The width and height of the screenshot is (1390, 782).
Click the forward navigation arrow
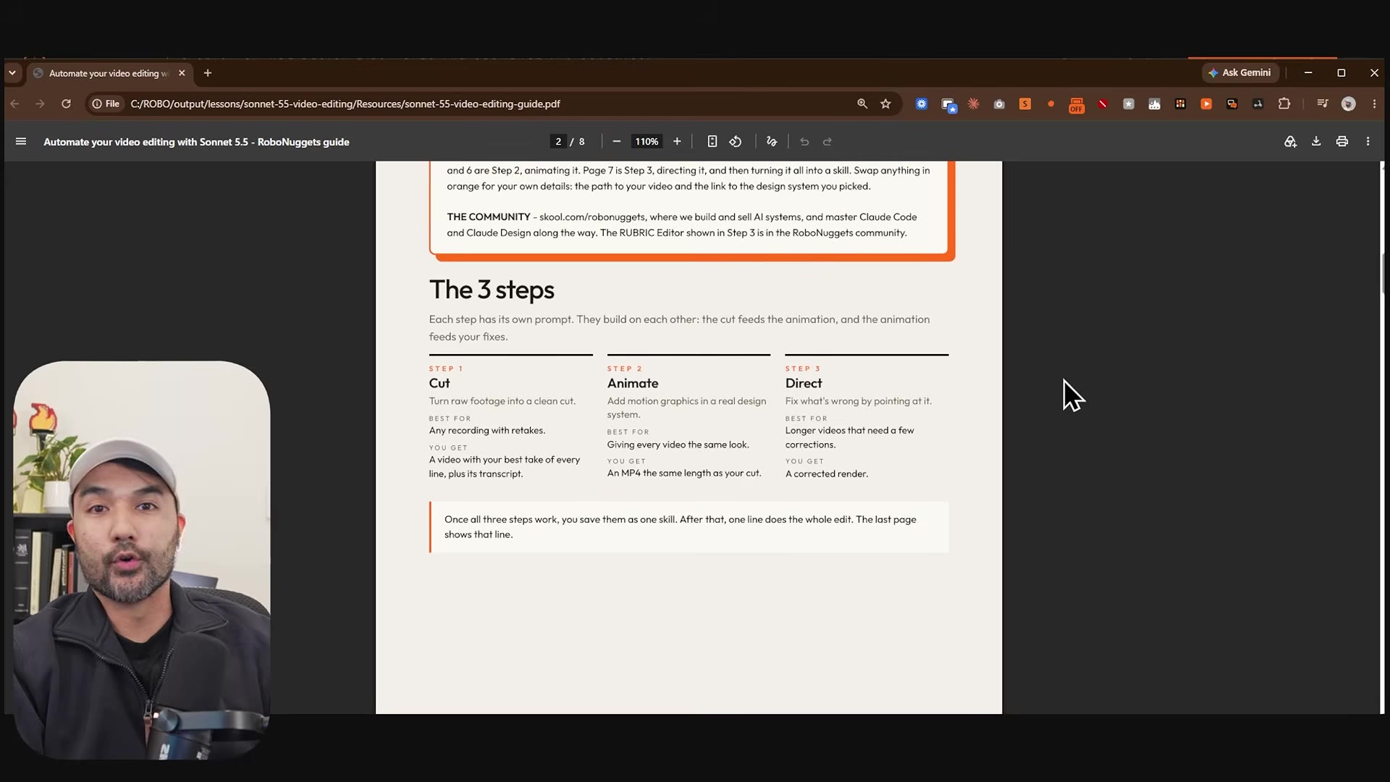[x=40, y=104]
